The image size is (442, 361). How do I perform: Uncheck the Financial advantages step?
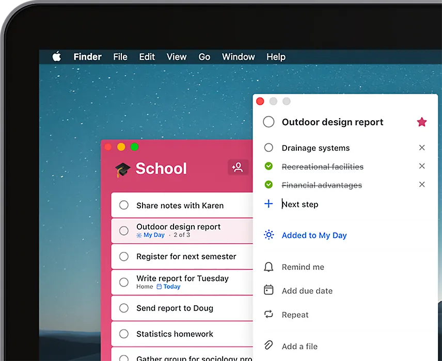click(269, 185)
